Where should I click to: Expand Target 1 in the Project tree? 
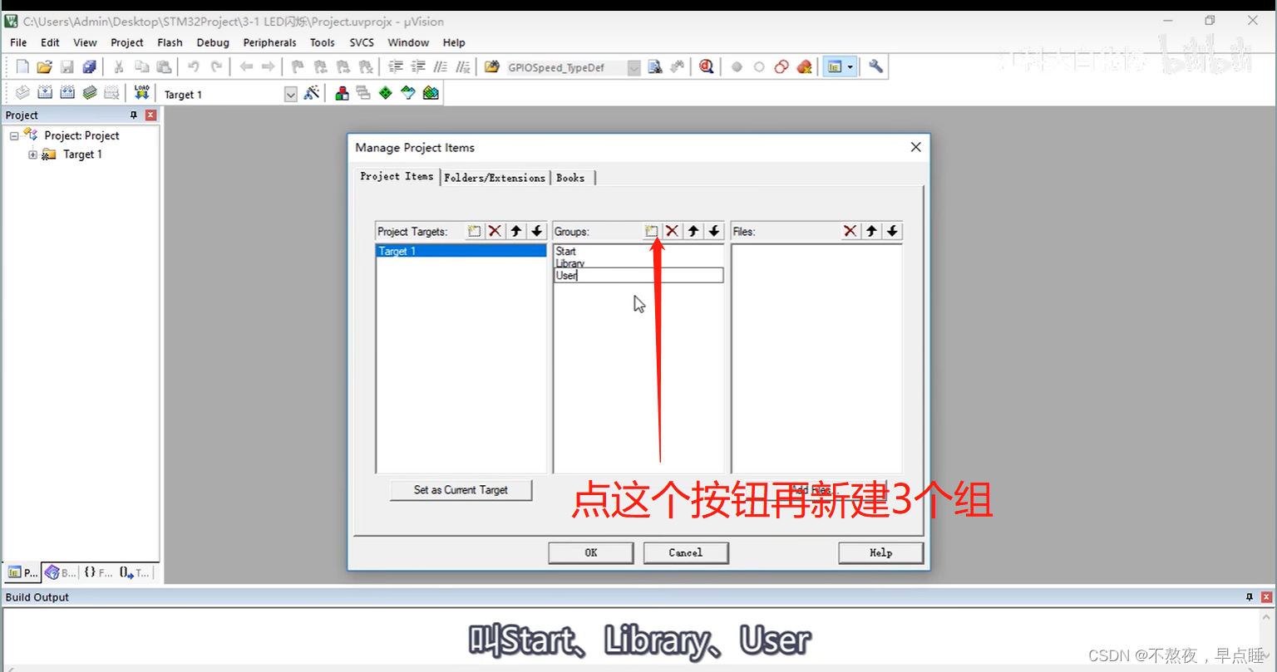click(33, 155)
